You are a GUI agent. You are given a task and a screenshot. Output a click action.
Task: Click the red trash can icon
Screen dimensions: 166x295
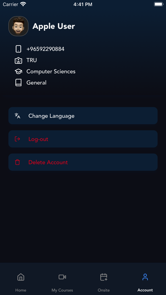tap(17, 162)
